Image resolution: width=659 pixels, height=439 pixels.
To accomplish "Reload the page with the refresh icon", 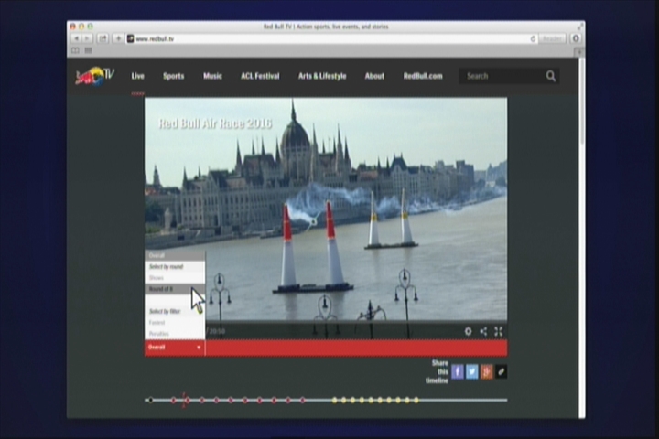I will pos(533,38).
